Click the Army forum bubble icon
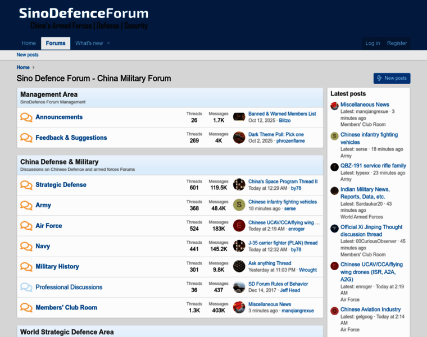The image size is (427, 337). [26, 205]
